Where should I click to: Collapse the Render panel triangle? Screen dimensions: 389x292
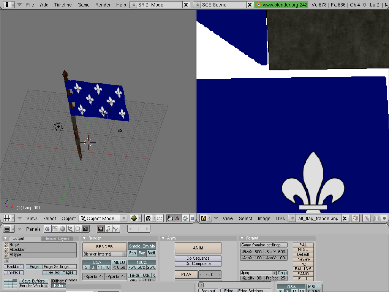click(84, 238)
